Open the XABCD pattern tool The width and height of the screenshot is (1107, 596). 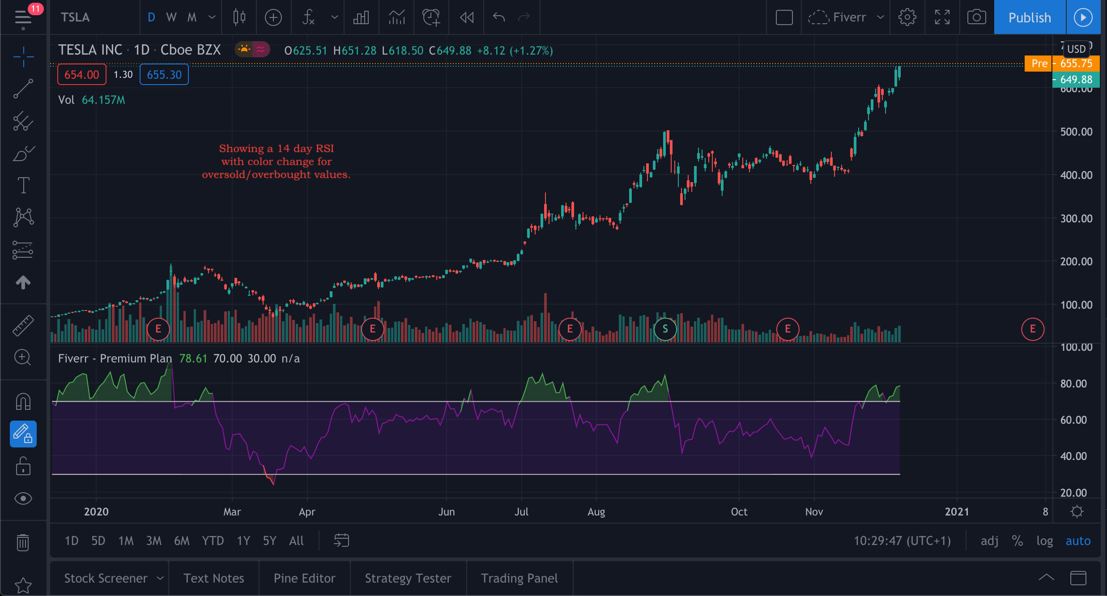tap(23, 217)
